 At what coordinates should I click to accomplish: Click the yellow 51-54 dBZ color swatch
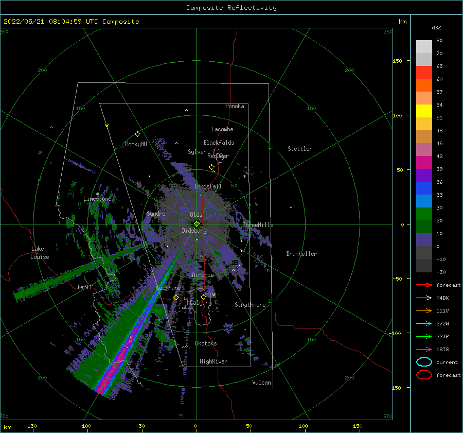(x=424, y=111)
